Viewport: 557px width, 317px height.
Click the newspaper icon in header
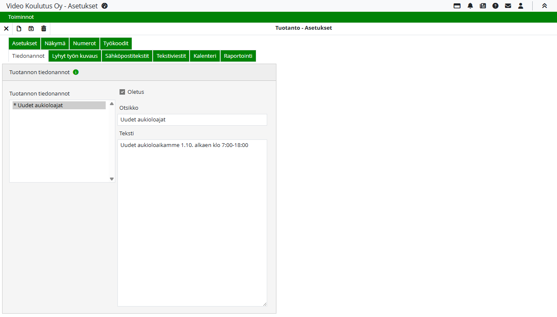point(483,6)
